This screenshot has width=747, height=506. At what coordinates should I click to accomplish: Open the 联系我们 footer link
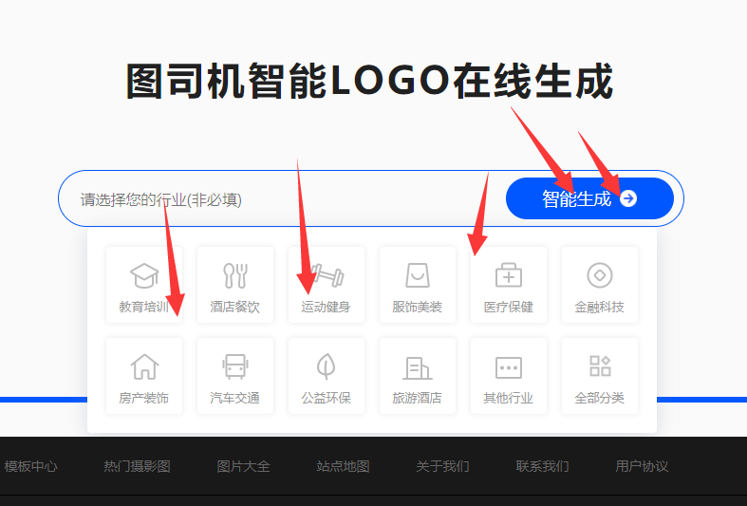pyautogui.click(x=542, y=466)
